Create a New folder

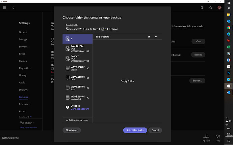click(x=72, y=130)
